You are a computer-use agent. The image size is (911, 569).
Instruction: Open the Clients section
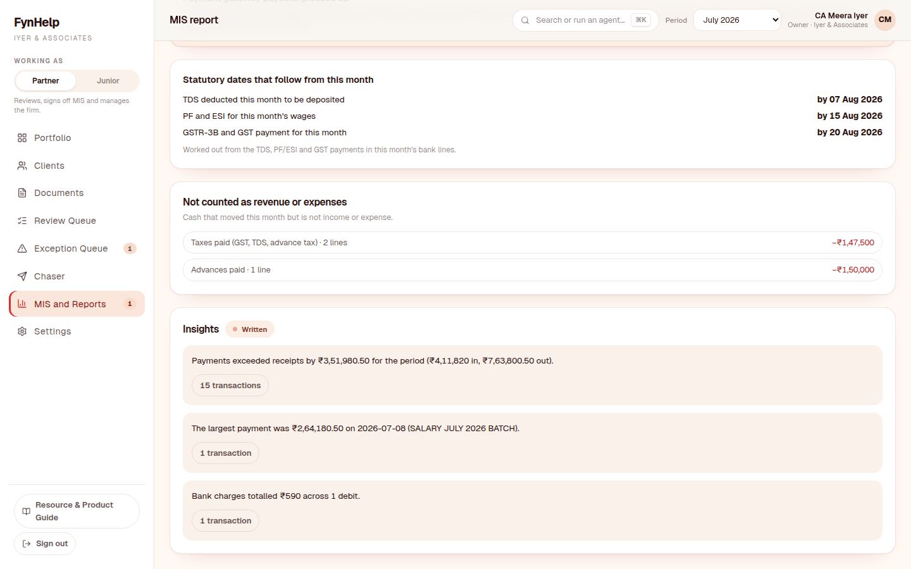(x=77, y=166)
